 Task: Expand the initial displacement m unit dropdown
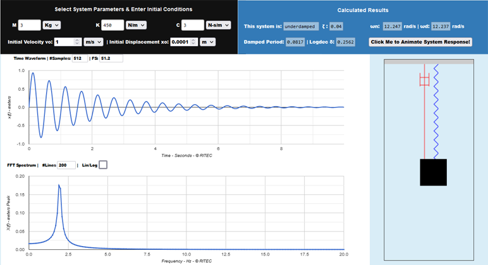(x=207, y=42)
